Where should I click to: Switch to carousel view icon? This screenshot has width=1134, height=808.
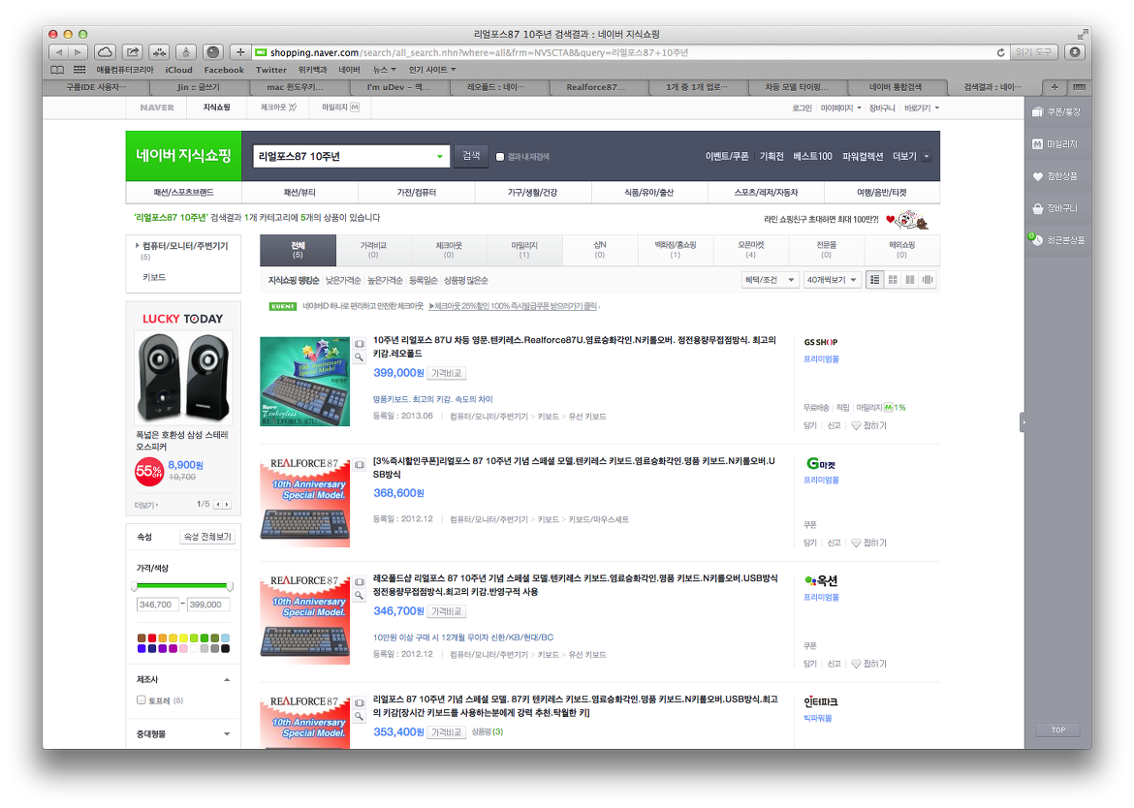[x=928, y=280]
